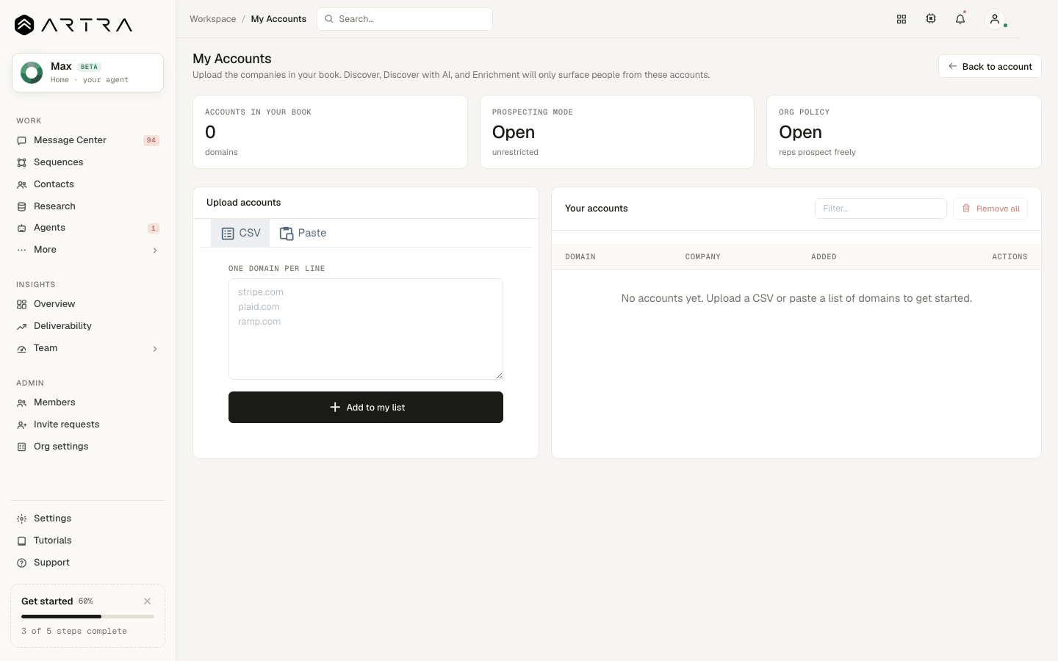The image size is (1058, 661).
Task: Go to Workspace breadcrumb
Action: click(213, 19)
